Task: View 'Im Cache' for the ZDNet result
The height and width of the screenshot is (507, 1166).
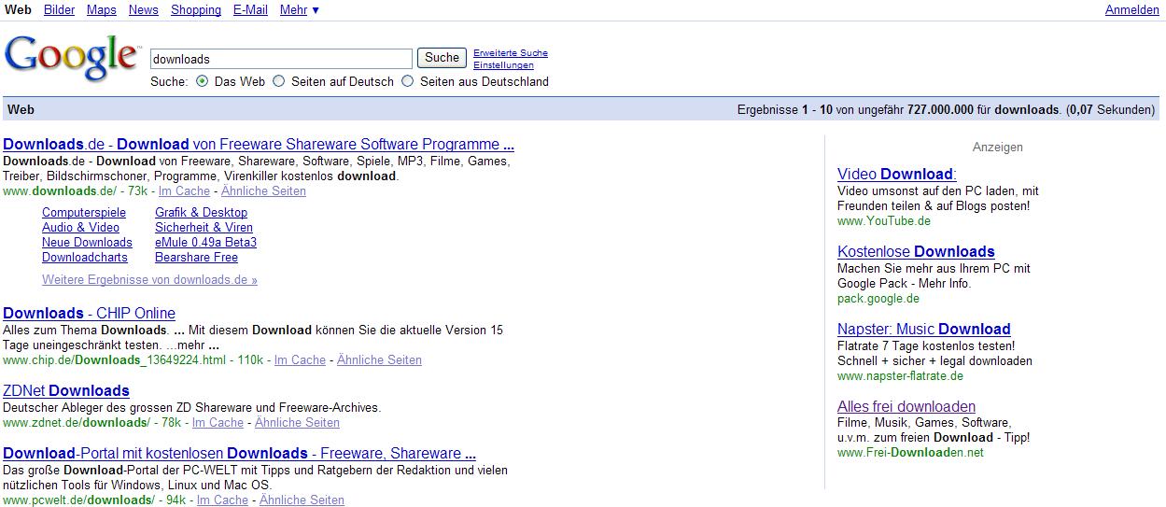Action: [218, 422]
